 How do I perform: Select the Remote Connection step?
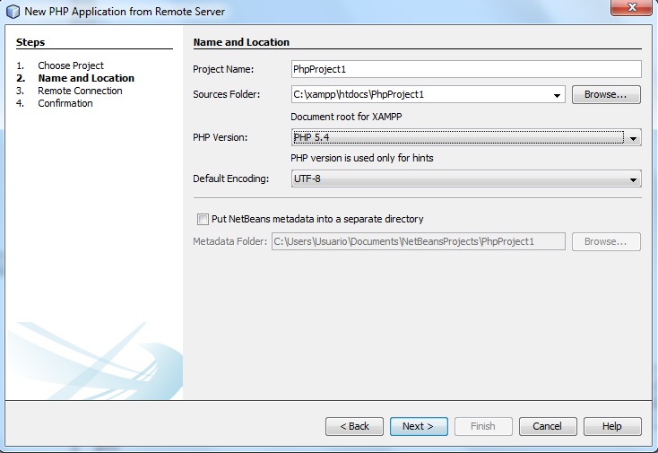coord(80,91)
